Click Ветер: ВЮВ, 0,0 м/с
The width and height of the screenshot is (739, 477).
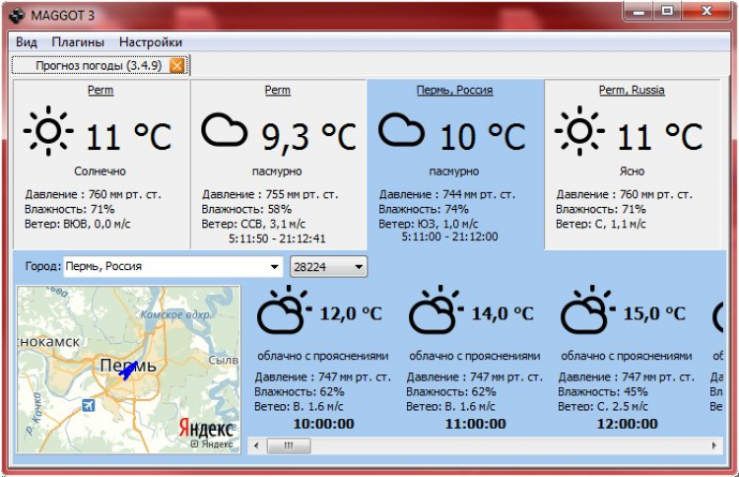78,224
